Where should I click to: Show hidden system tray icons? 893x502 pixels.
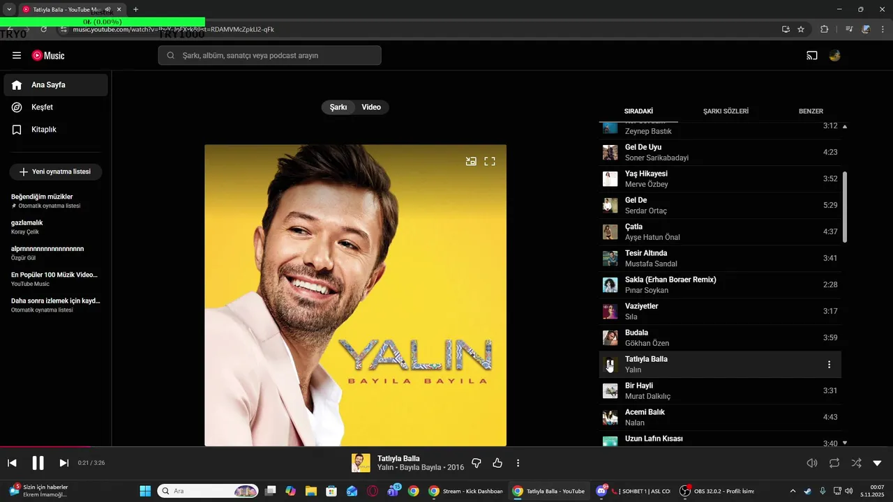pos(793,491)
